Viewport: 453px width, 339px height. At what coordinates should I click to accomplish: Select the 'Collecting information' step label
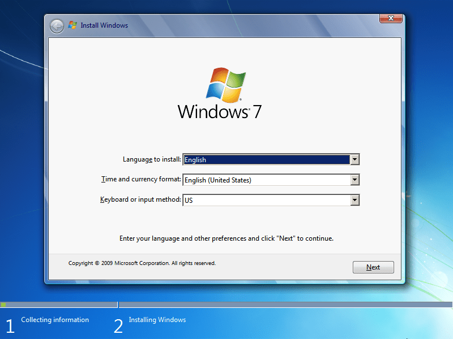[x=54, y=319]
